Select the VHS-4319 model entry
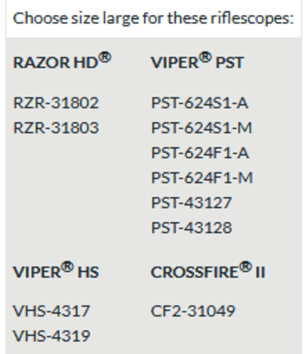The height and width of the screenshot is (354, 307). (x=51, y=336)
